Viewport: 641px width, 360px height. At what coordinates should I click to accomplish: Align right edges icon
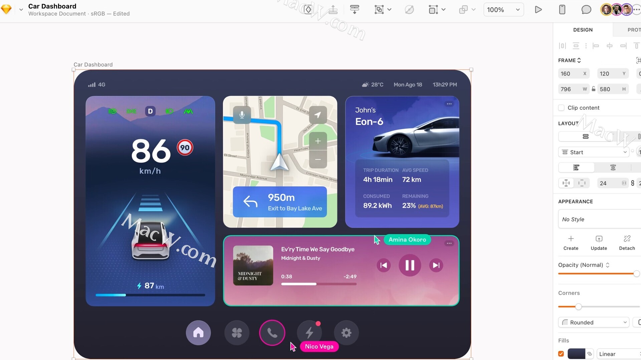pyautogui.click(x=623, y=46)
